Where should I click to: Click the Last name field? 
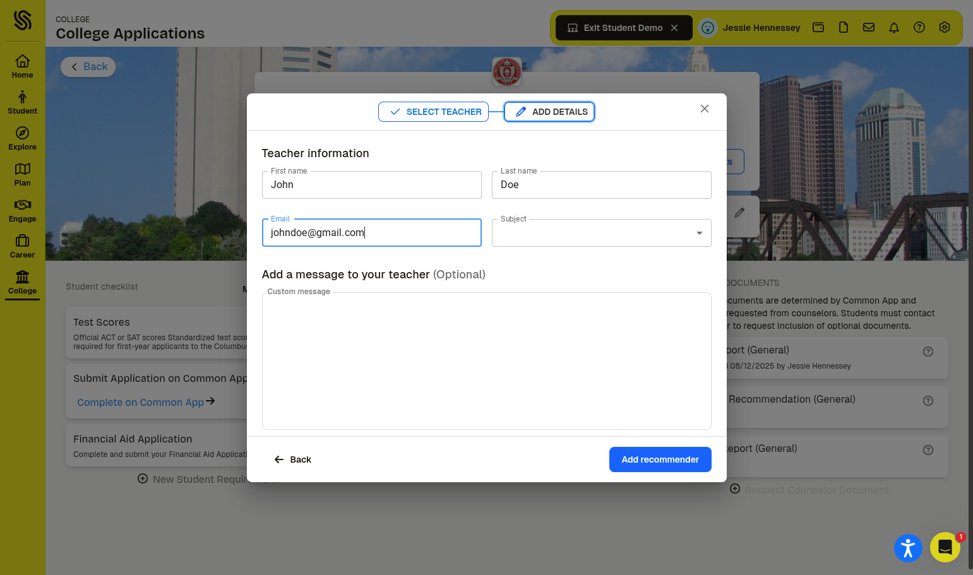602,185
